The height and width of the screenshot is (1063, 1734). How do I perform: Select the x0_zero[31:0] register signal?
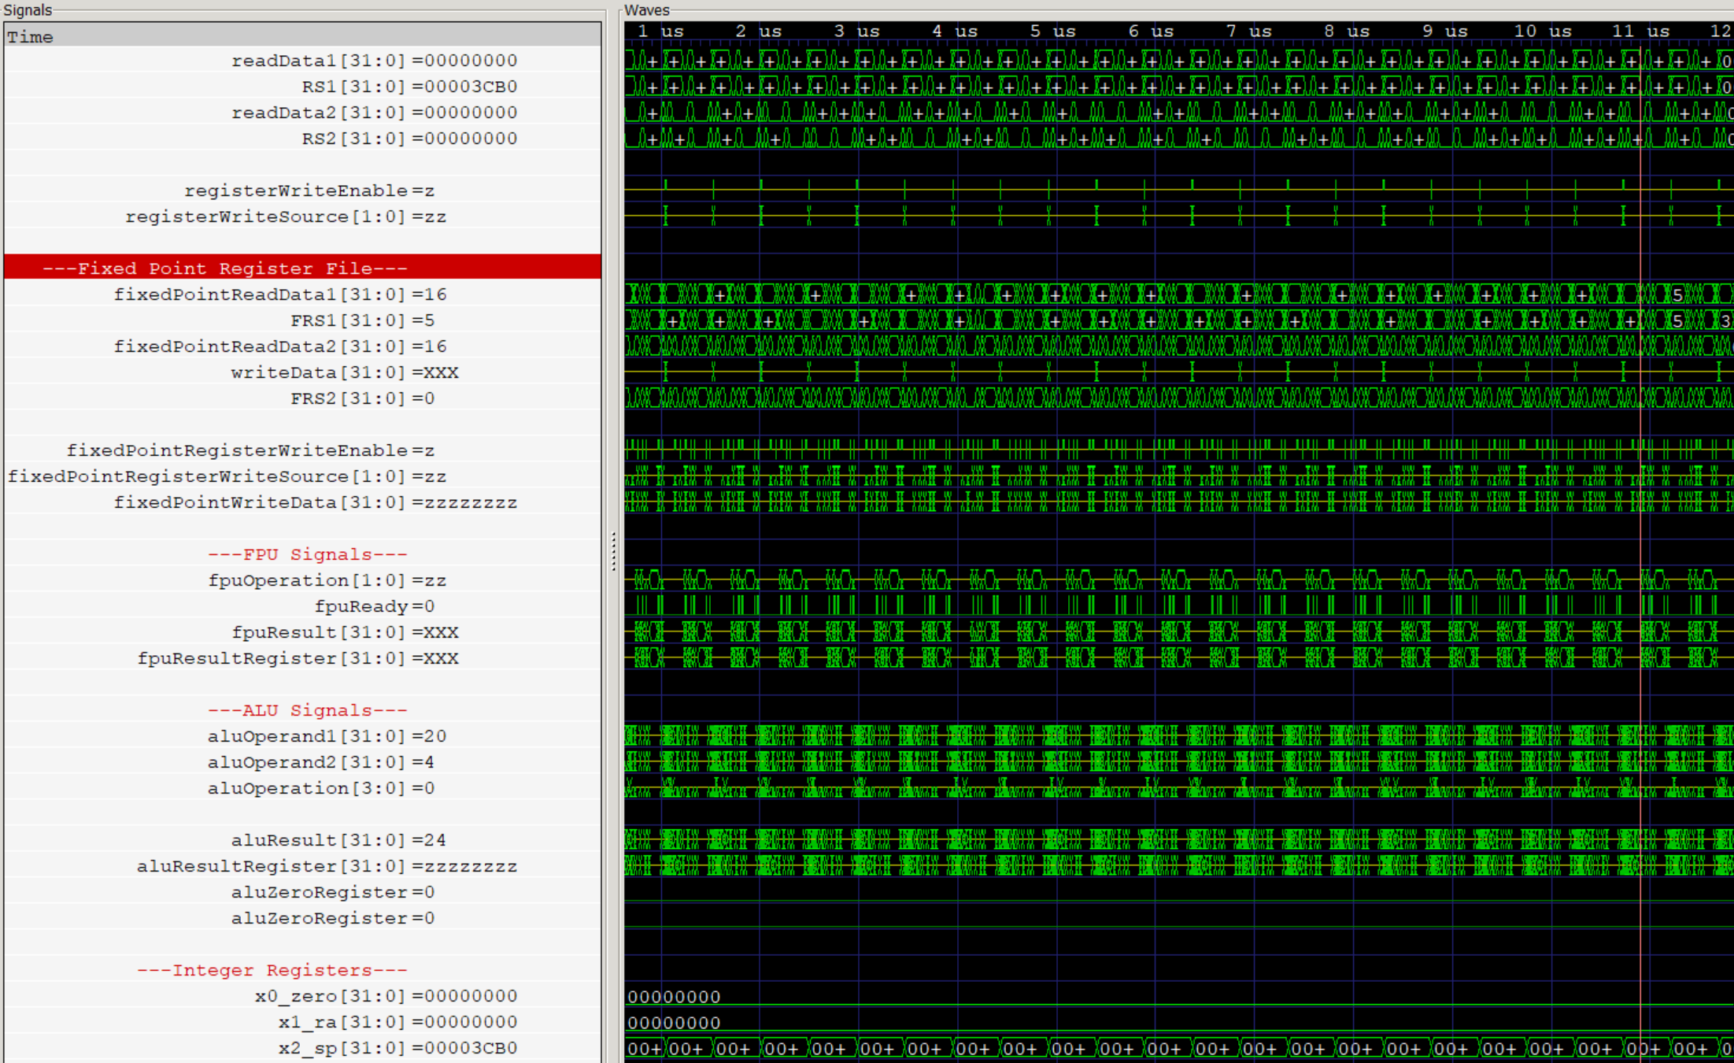pyautogui.click(x=303, y=996)
